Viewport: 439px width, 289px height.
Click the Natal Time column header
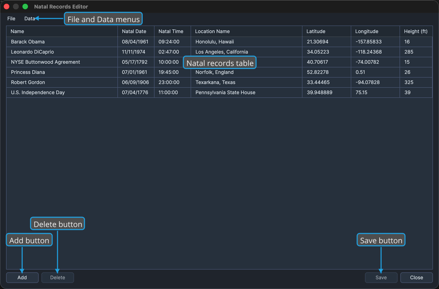click(172, 31)
